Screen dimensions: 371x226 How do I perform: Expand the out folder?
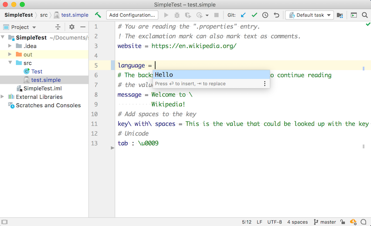(10, 55)
